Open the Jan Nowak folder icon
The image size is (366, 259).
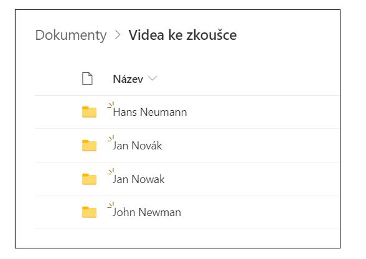click(89, 179)
